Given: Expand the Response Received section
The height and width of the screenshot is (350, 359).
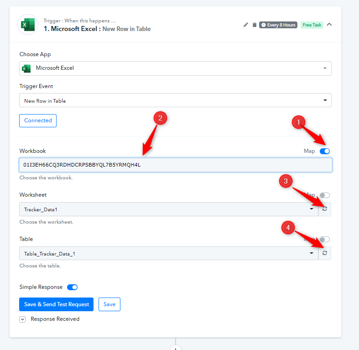Looking at the screenshot, I should tap(22, 319).
